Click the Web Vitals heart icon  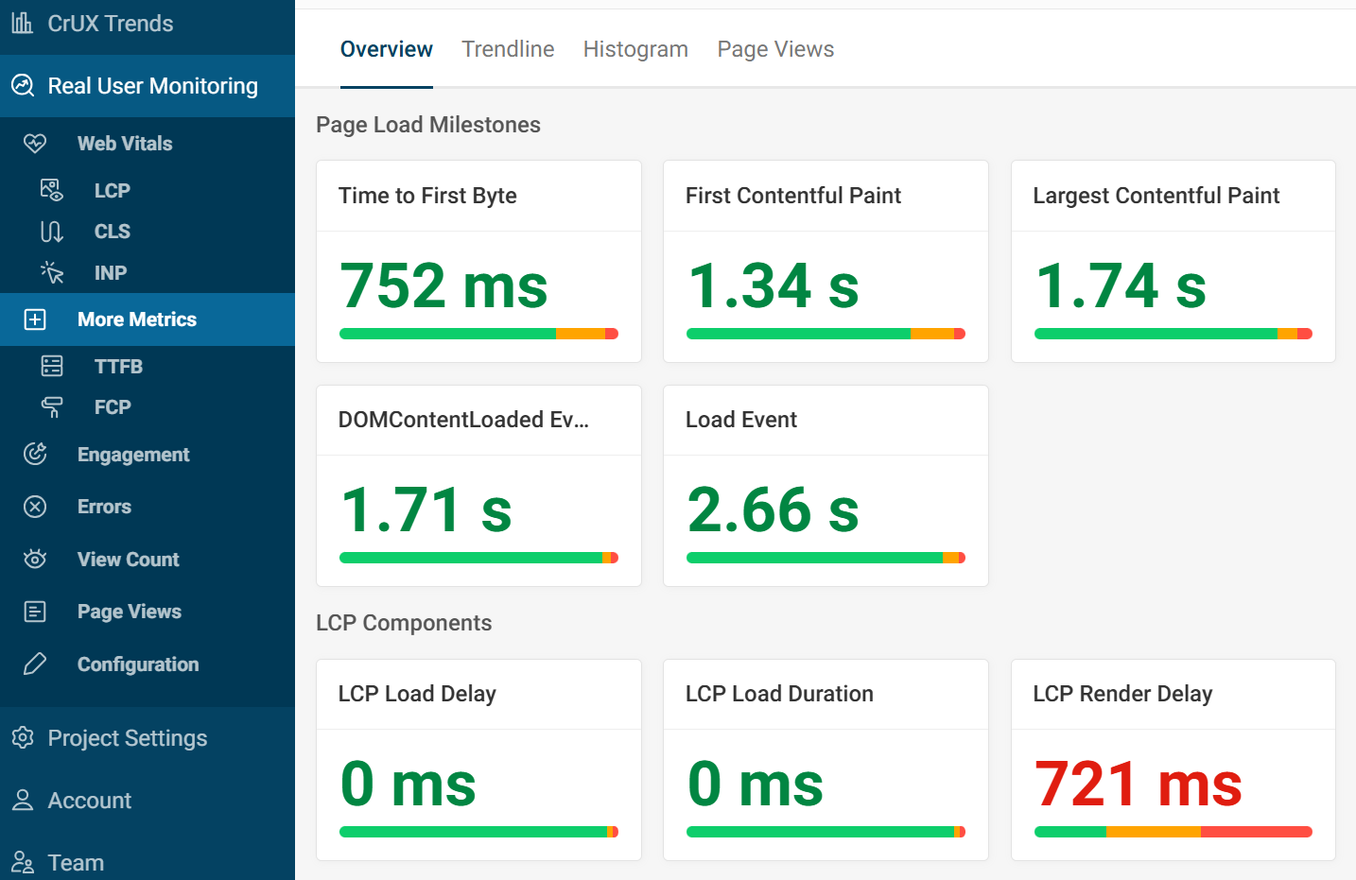coord(35,144)
